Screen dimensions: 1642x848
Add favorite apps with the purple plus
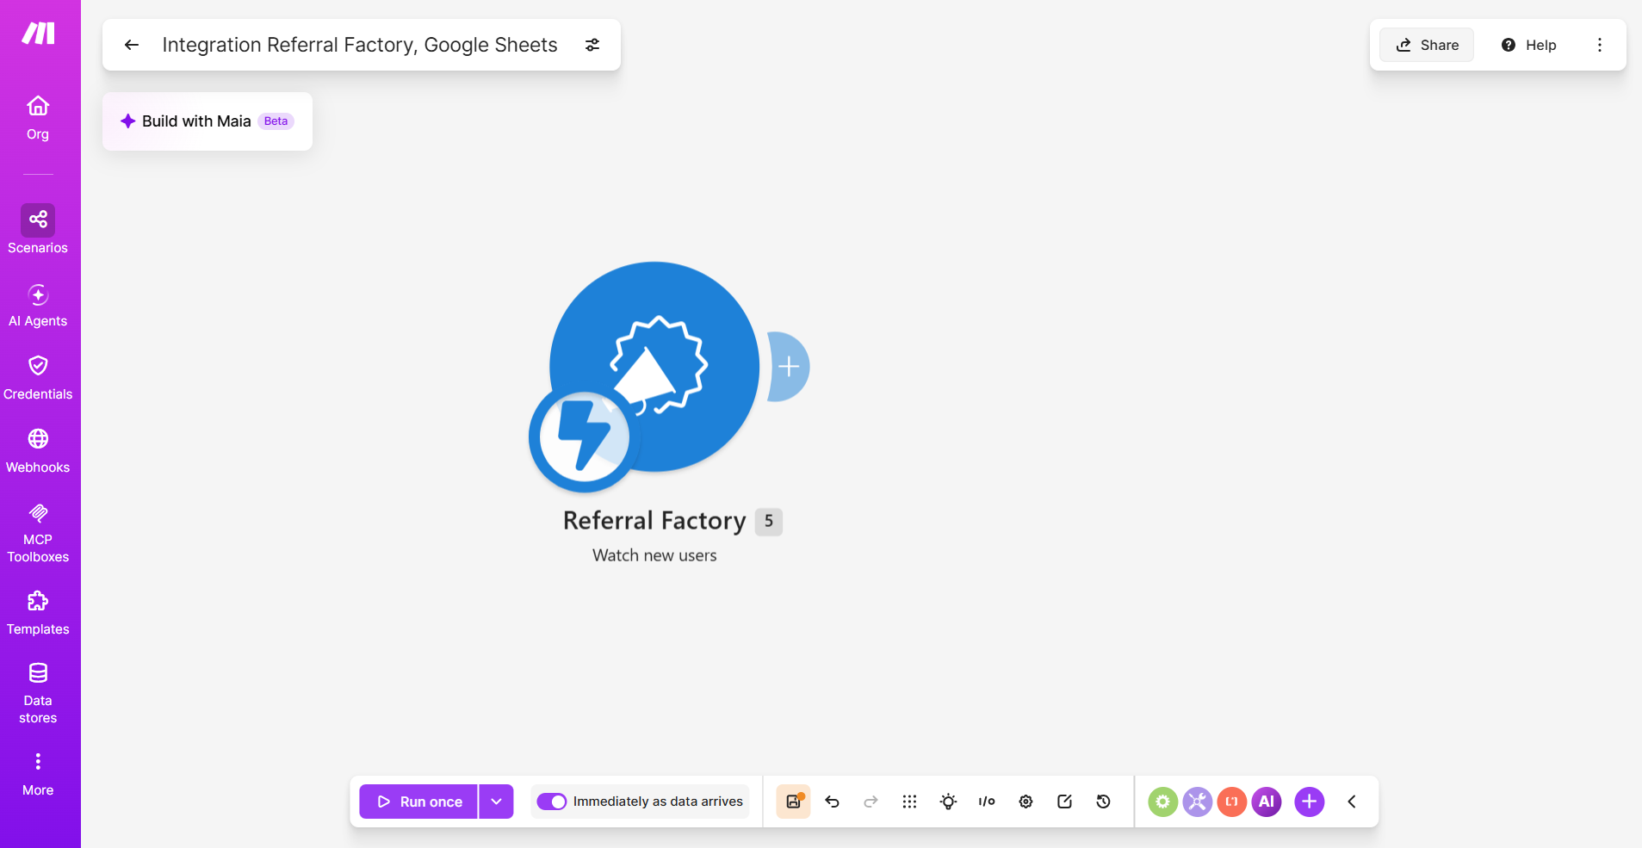coord(1309,802)
